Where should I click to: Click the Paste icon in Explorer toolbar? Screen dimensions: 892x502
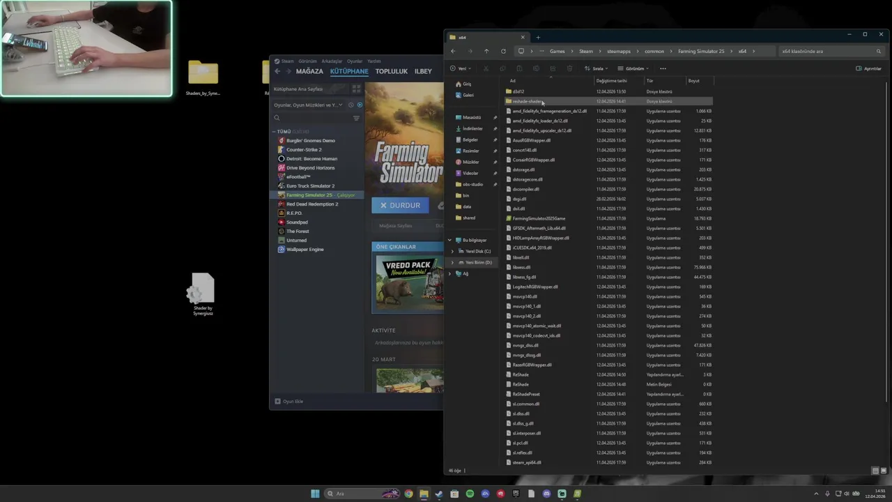(x=519, y=68)
